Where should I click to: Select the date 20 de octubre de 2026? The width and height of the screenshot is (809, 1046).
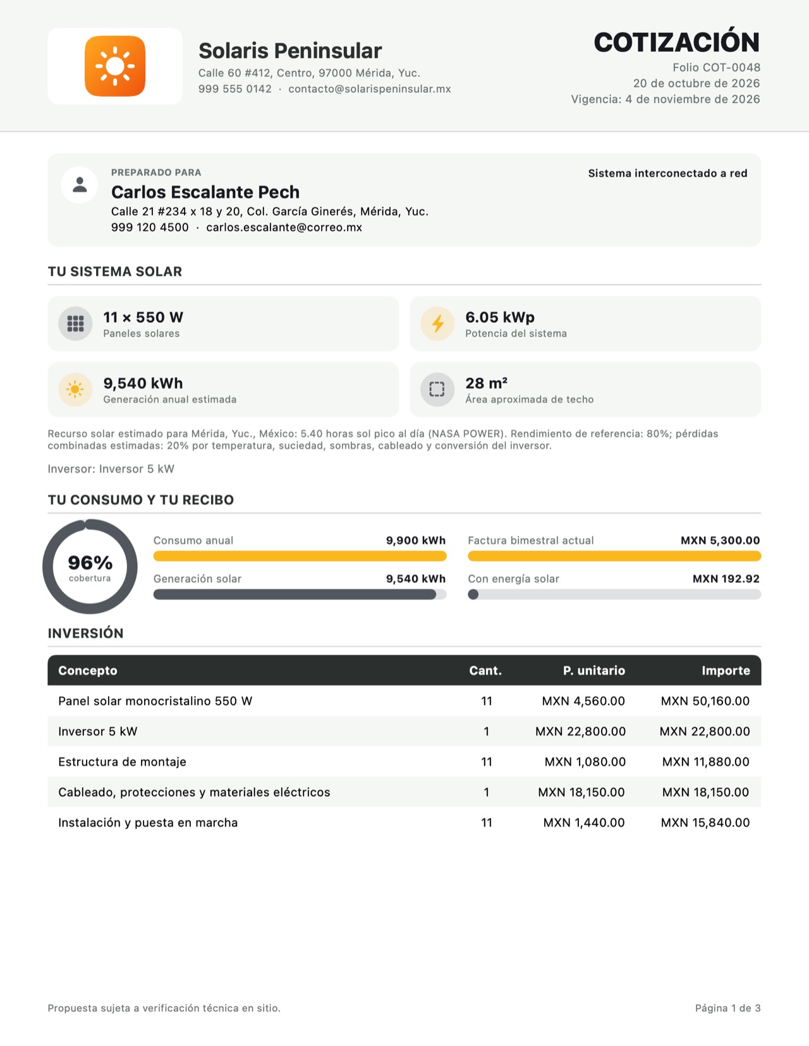pyautogui.click(x=696, y=83)
